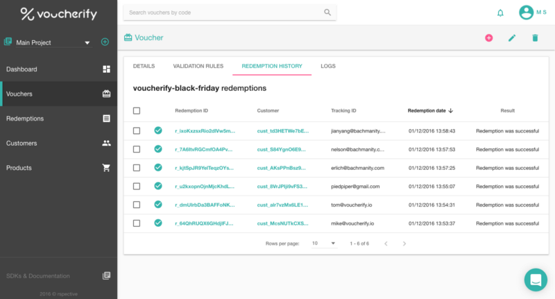
Task: Open redemption r_64QhRUQX6GHdjlFJ link
Action: pos(204,223)
